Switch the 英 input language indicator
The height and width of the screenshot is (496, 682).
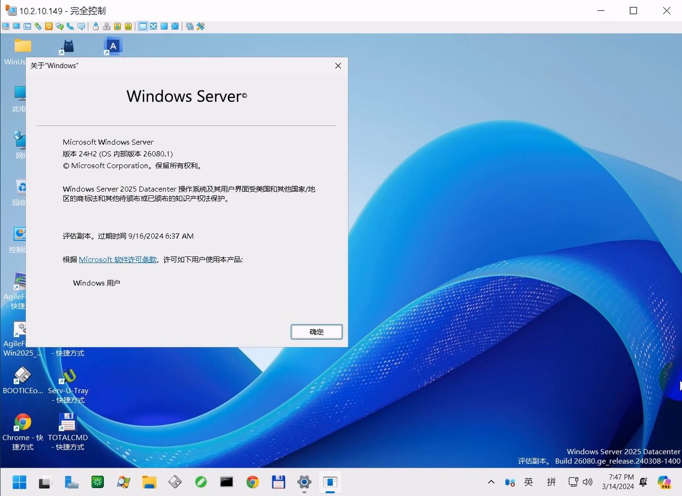(x=529, y=482)
